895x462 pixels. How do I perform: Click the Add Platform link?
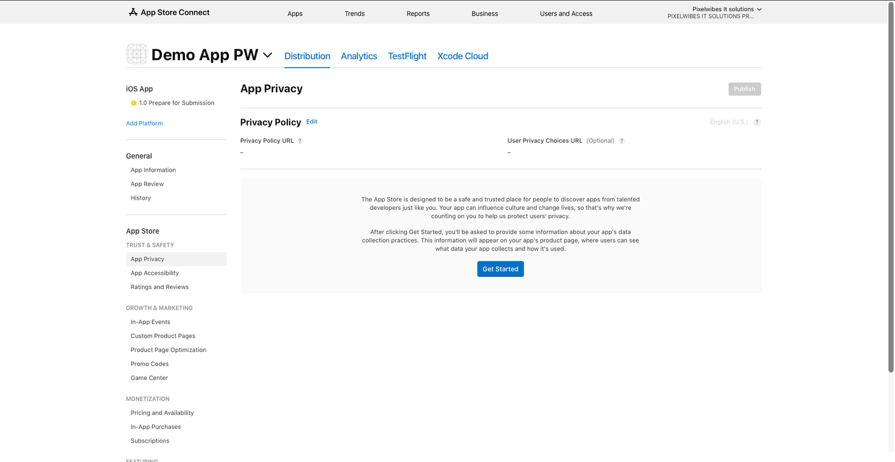(x=144, y=123)
